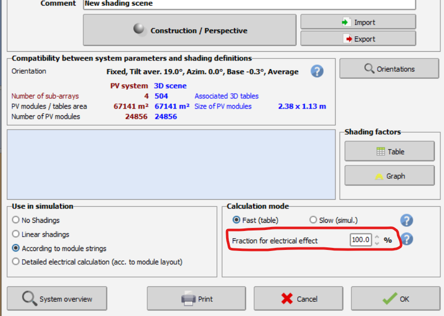Viewport: 444px width, 316px height.
Task: Show the shading factors Graph
Action: click(389, 176)
